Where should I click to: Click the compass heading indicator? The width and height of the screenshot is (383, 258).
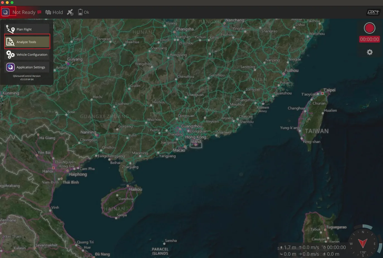click(x=363, y=243)
